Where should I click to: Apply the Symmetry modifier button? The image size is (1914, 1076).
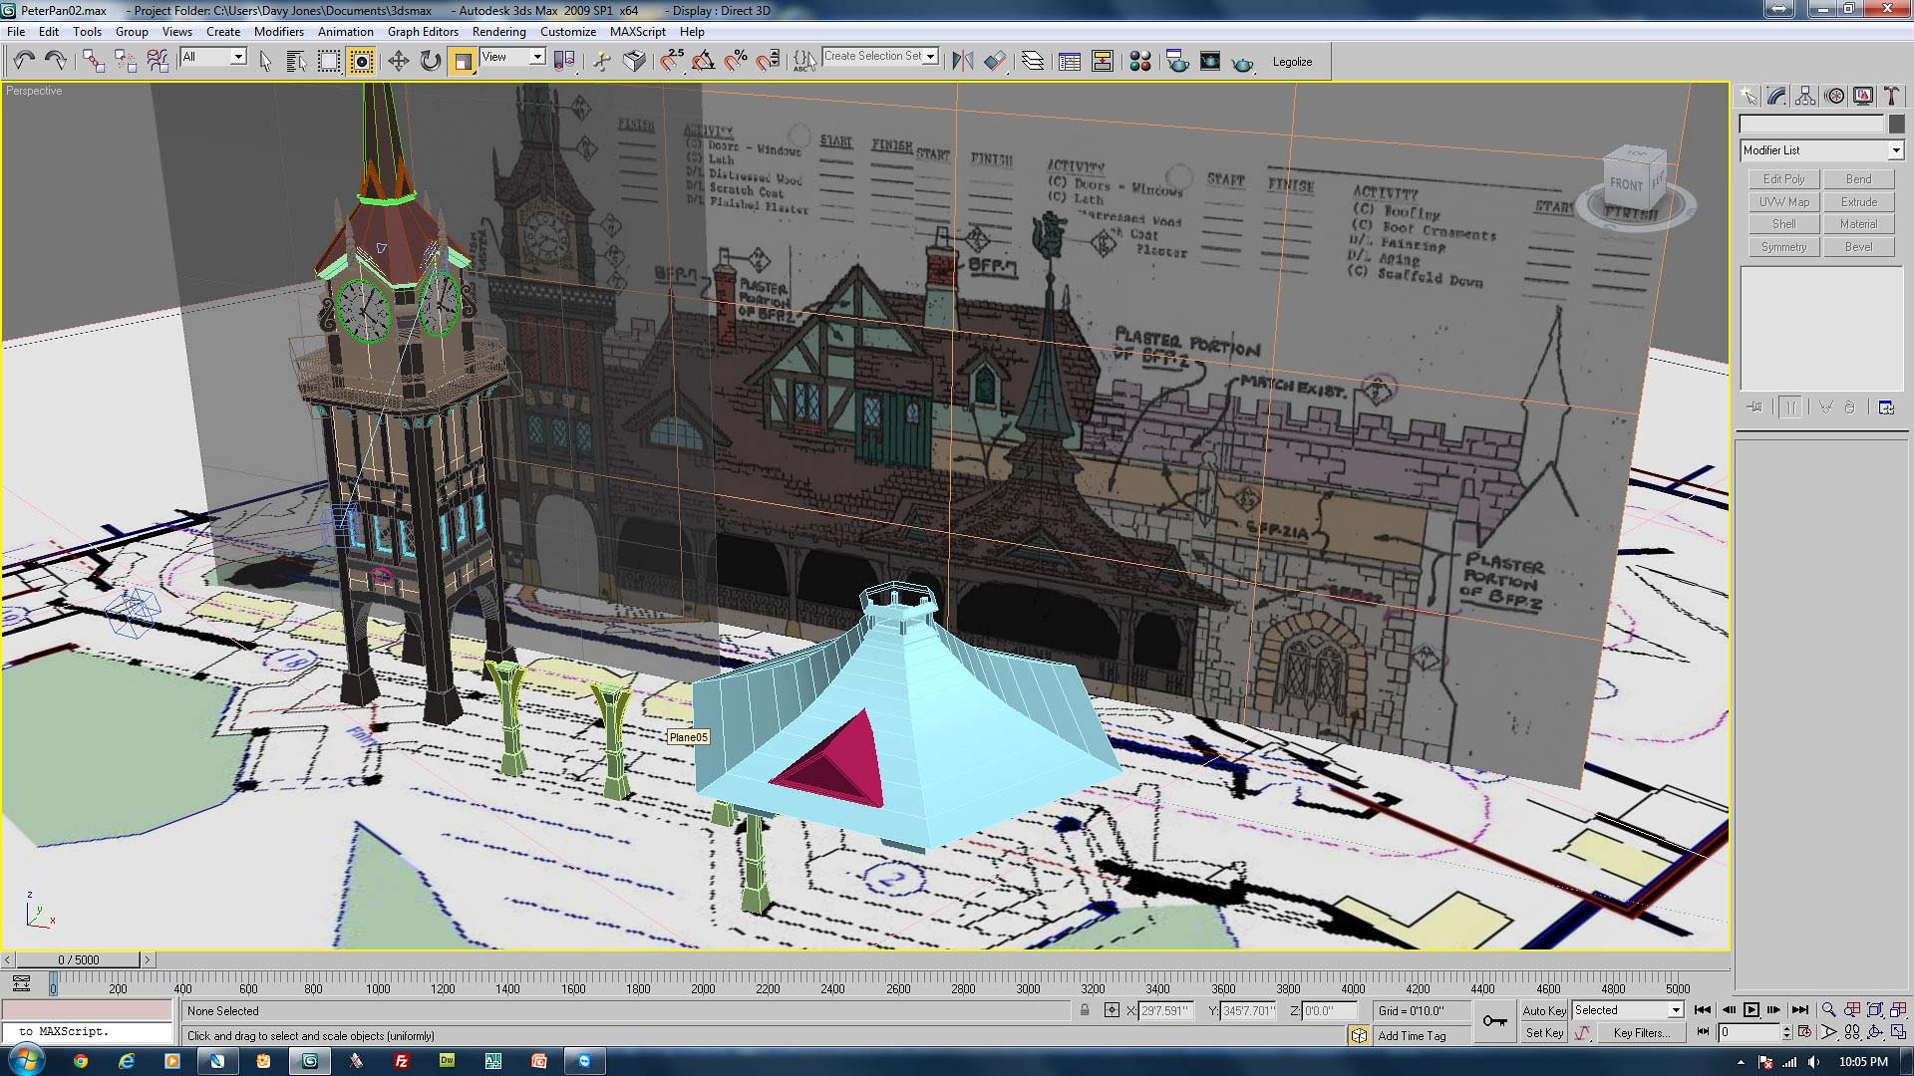point(1783,247)
